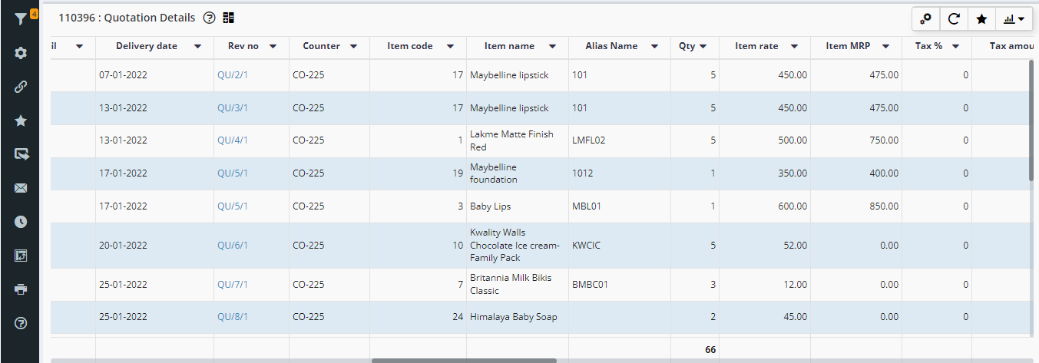Open the mail envelope sidebar icon
Viewport: 1039px width, 363px height.
pos(21,188)
